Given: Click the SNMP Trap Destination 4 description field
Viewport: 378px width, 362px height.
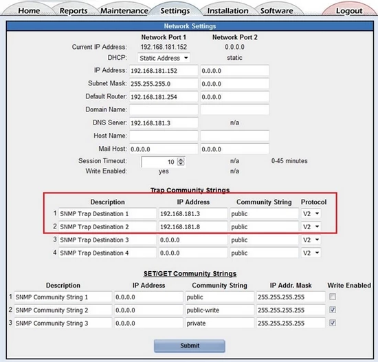Looking at the screenshot, I should click(107, 253).
